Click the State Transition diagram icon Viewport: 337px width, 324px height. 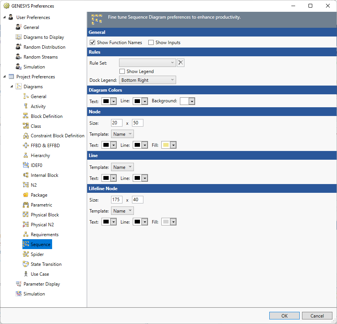pos(26,264)
